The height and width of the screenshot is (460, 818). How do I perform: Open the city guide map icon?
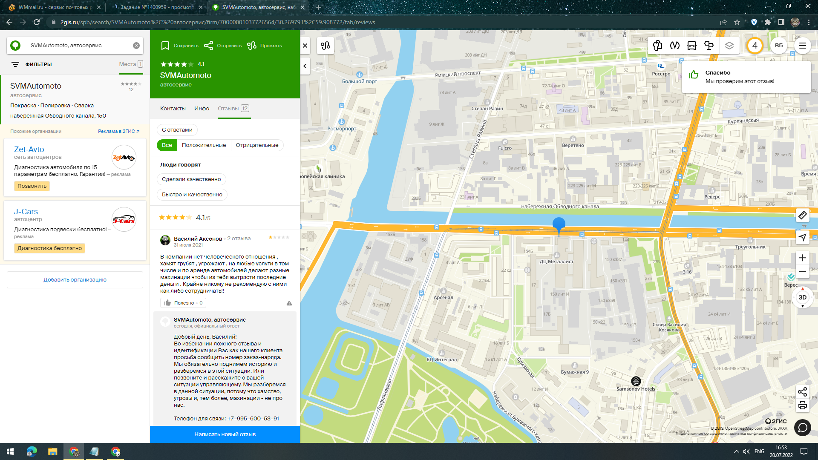coord(657,46)
